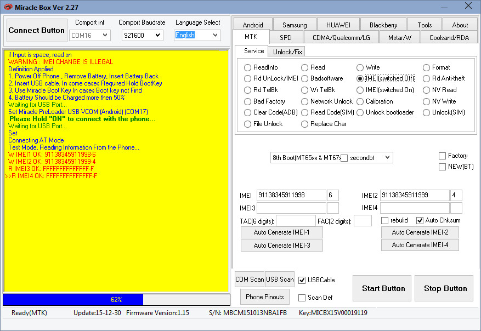
Task: Click Auto Cenerate IMEI-3 button
Action: 281,245
